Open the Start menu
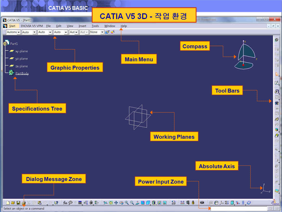The image size is (282, 212). click(12, 26)
